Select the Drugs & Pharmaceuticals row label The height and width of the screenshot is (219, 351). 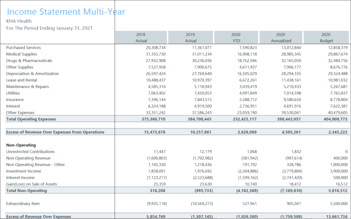pos(29,60)
